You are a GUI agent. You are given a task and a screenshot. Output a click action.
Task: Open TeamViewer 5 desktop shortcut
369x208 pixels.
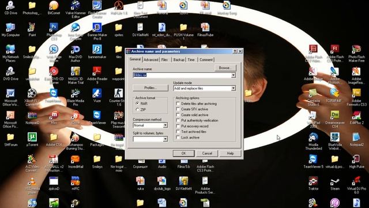coord(314,162)
